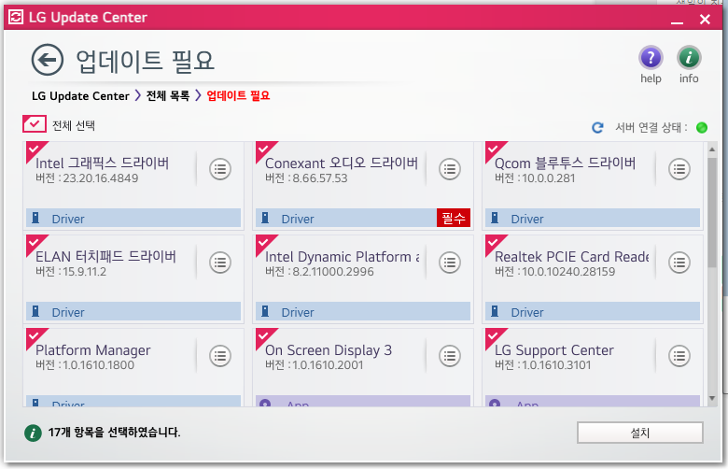Open details list for Platform Manager
The image size is (728, 469).
[220, 356]
